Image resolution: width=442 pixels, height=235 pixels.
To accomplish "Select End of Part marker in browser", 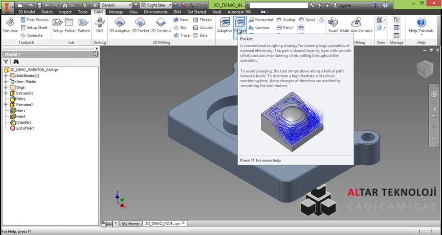I will (x=22, y=128).
